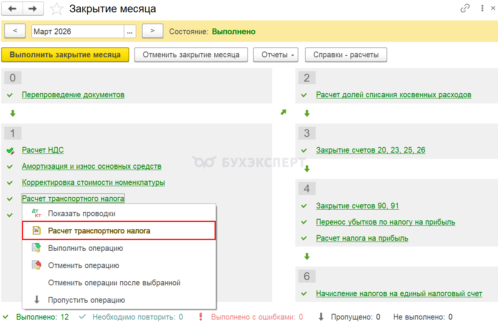Open Закрытие счетов 90, 91 link
Screen dimensions: 498x325
click(358, 206)
